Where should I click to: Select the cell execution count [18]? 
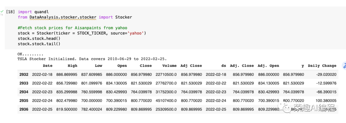pos(11,12)
